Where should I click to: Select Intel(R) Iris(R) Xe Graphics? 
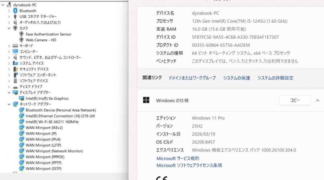tap(47, 99)
